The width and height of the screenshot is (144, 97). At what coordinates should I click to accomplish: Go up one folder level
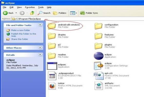pyautogui.click(x=32, y=13)
